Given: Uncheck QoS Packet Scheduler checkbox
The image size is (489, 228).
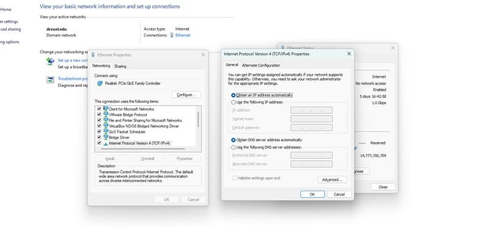Looking at the screenshot, I should [99, 131].
